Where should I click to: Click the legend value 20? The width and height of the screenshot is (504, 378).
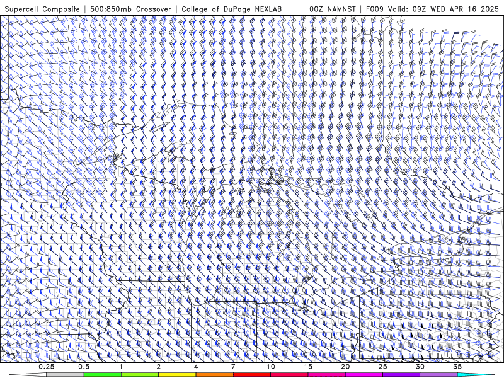point(345,367)
